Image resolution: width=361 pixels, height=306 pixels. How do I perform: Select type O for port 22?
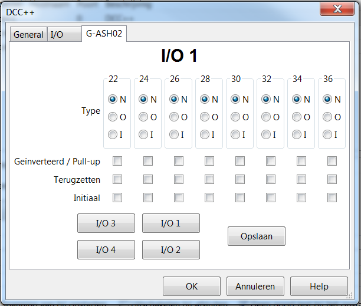click(113, 117)
